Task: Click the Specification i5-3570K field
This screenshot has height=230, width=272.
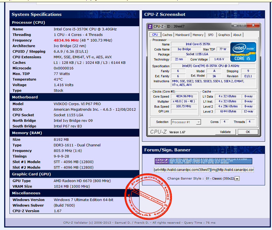Action: 214,66
